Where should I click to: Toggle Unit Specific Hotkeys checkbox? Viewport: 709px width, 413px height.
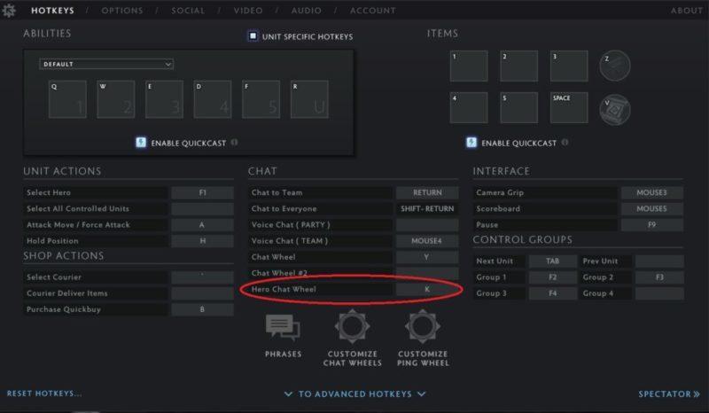point(253,35)
